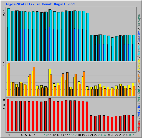
Task: Click the y-axis value 22813
Action: [x=4, y=12]
